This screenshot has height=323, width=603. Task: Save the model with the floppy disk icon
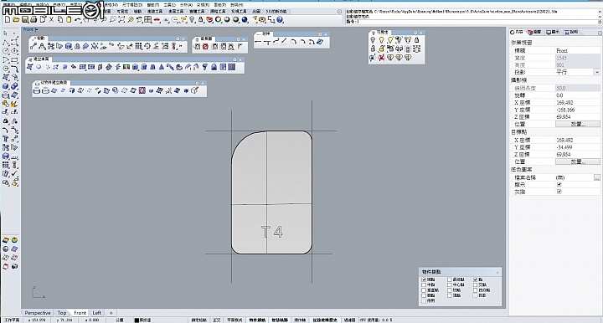pyautogui.click(x=24, y=19)
